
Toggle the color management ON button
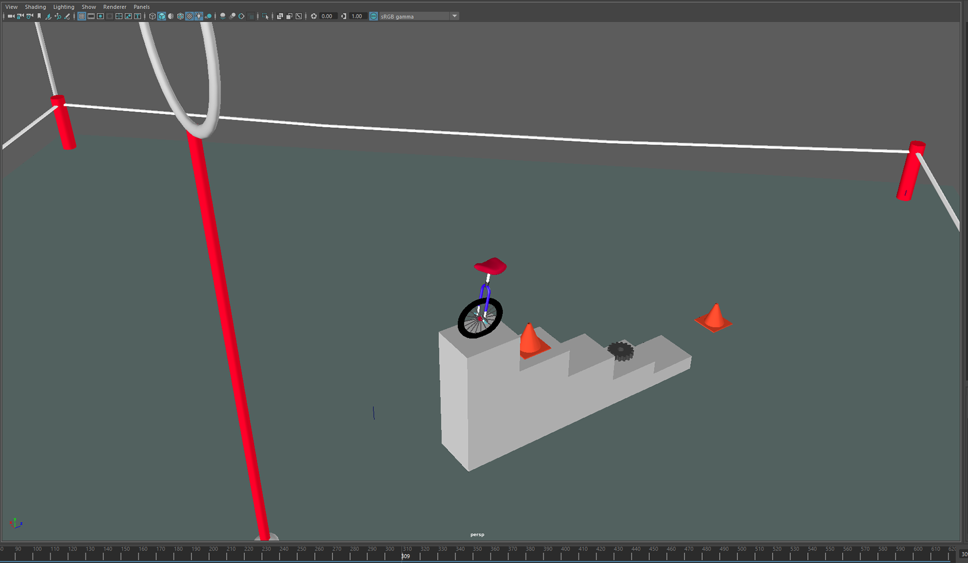(x=374, y=16)
